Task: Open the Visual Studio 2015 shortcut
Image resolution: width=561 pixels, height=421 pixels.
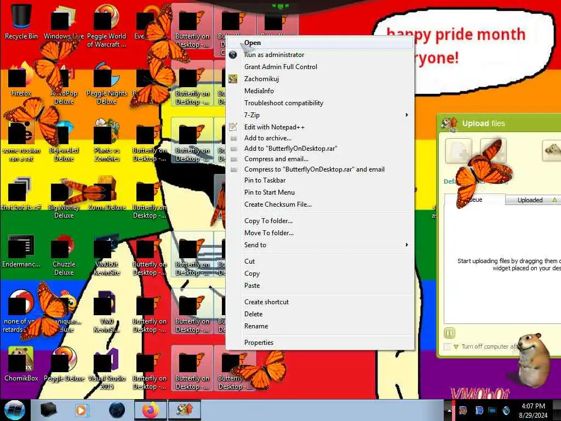Action: click(x=106, y=369)
